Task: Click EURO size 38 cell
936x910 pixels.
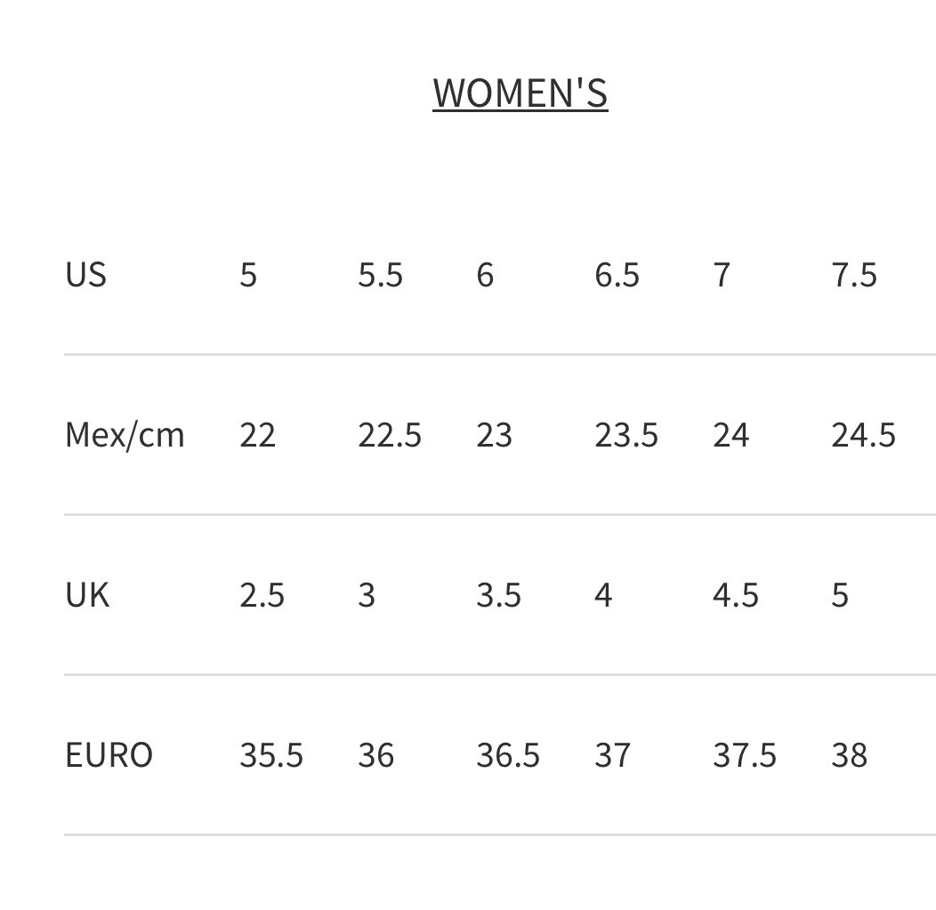Action: pyautogui.click(x=850, y=755)
